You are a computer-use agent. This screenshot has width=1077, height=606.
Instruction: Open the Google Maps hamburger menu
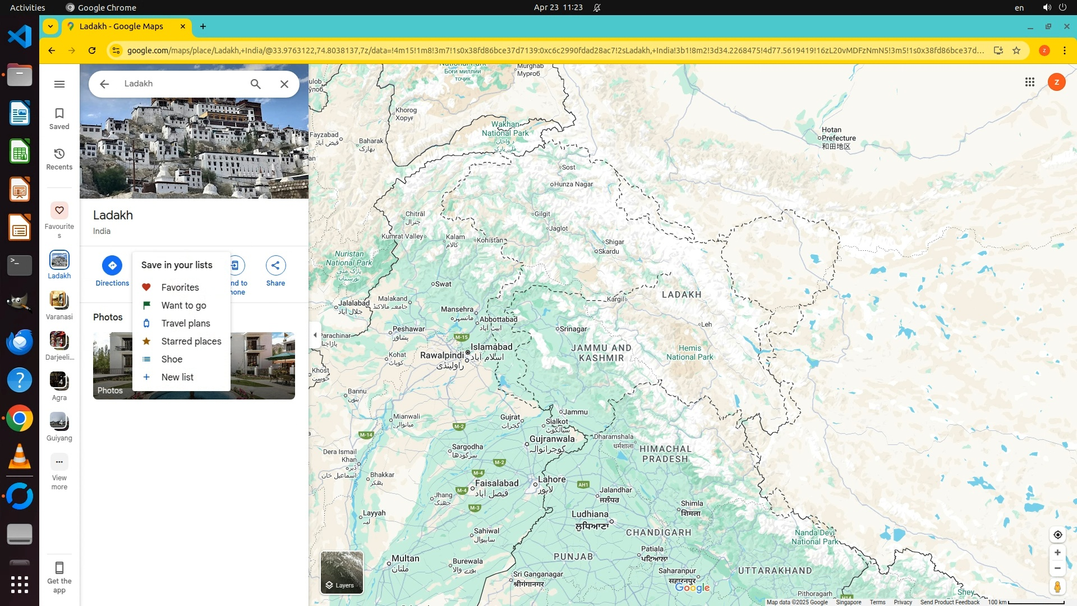[x=59, y=84]
